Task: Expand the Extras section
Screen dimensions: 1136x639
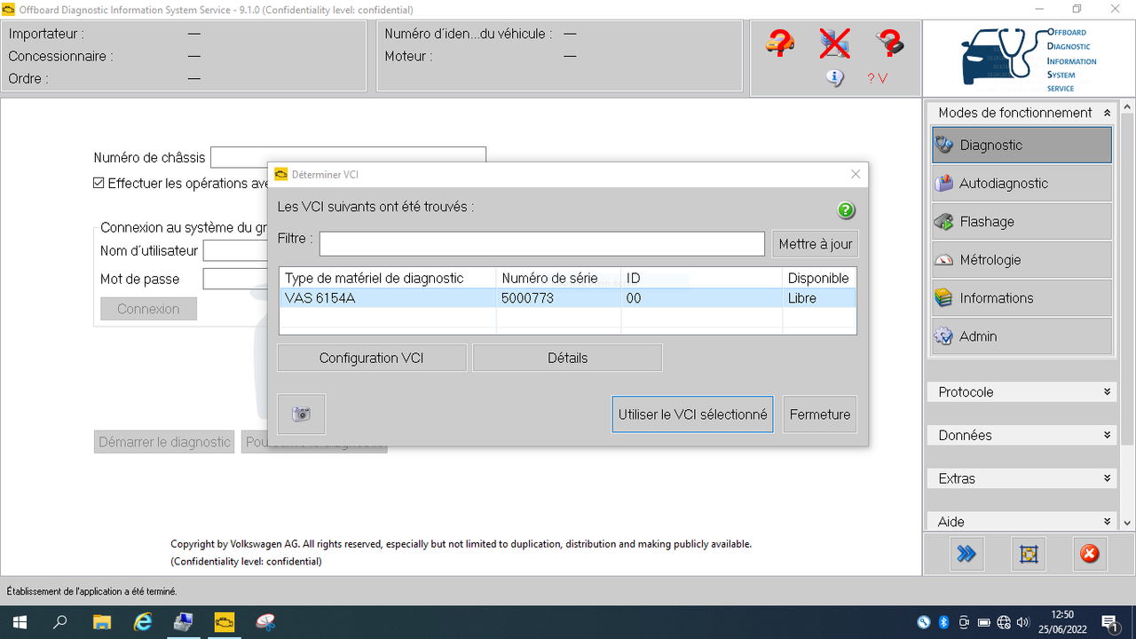Action: (1107, 478)
